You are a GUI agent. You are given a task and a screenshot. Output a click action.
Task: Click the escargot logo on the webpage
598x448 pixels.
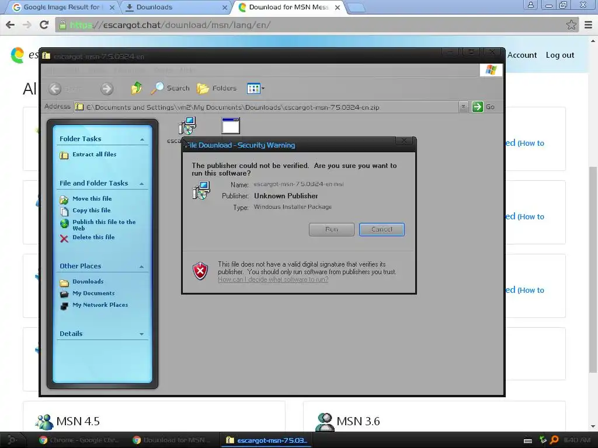click(18, 55)
